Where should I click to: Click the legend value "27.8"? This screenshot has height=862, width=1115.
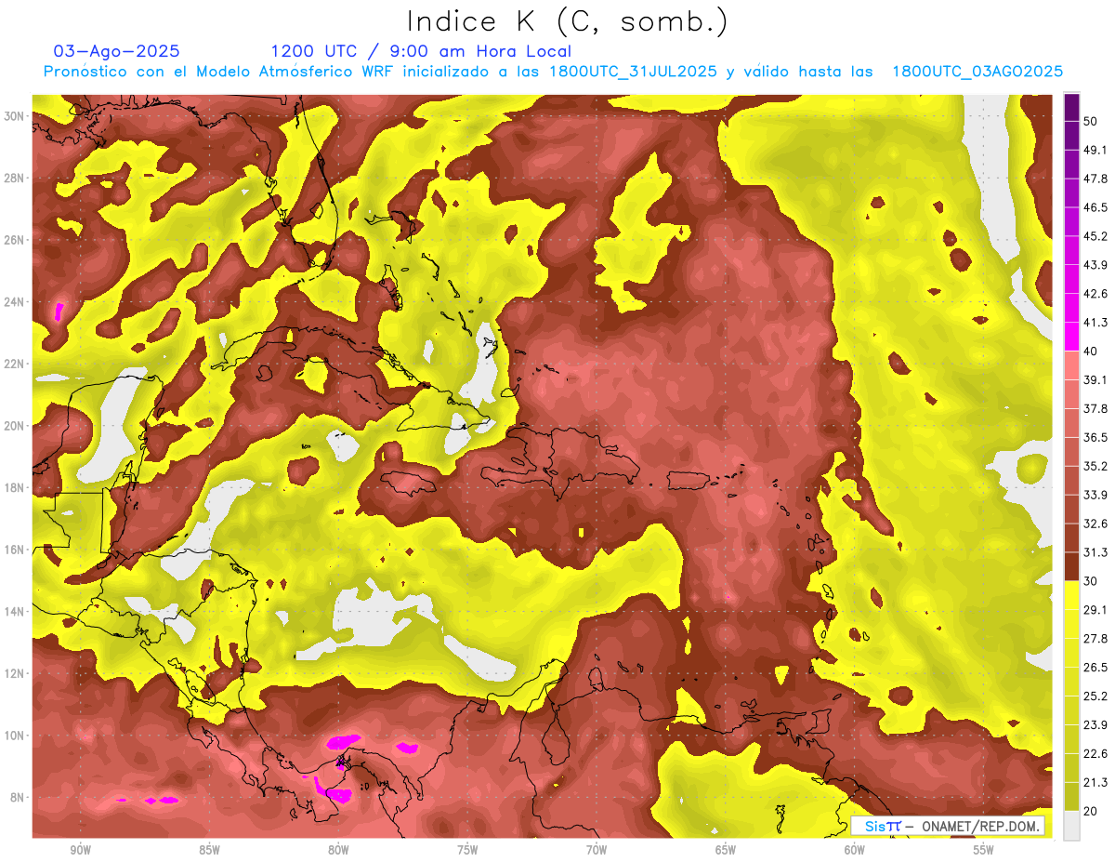[1095, 638]
